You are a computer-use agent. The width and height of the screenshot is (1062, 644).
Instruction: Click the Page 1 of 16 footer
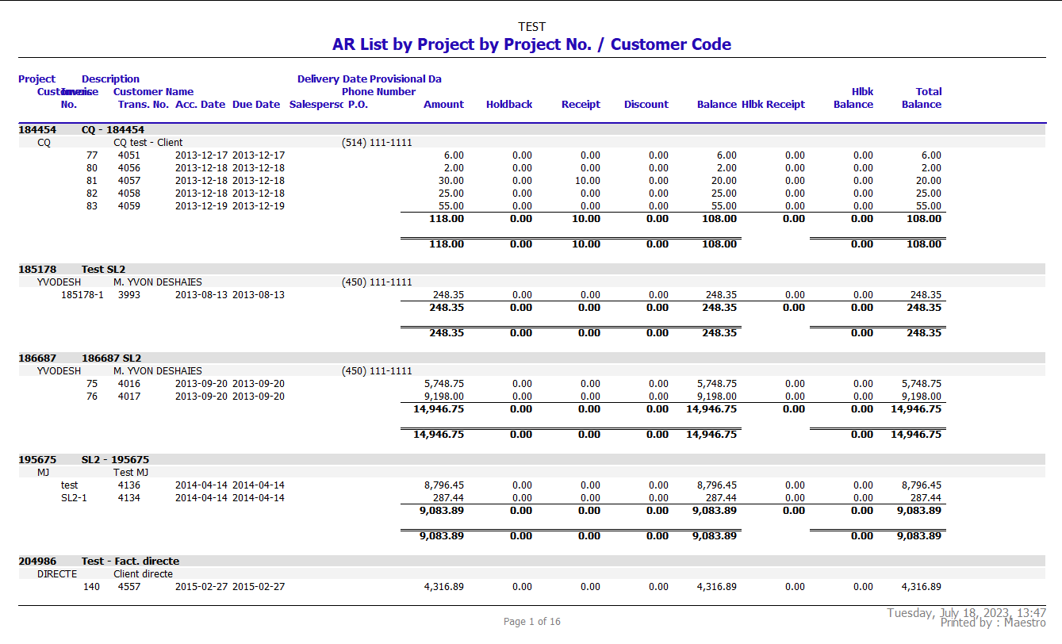[531, 622]
